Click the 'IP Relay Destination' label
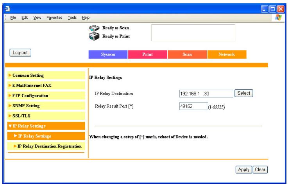Screen dimensions: 288x184 [x=114, y=94]
